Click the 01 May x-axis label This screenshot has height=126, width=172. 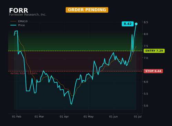[88, 116]
